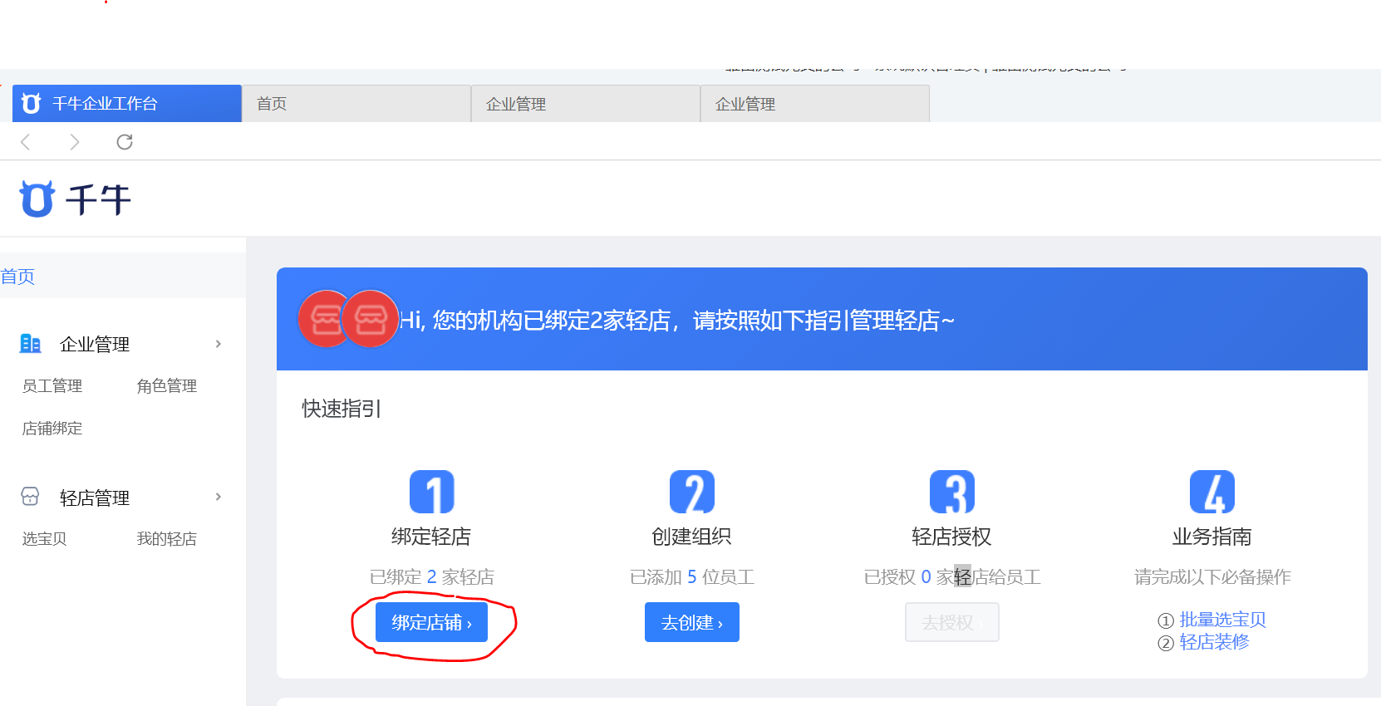Click the forward navigation arrow icon

[x=75, y=142]
